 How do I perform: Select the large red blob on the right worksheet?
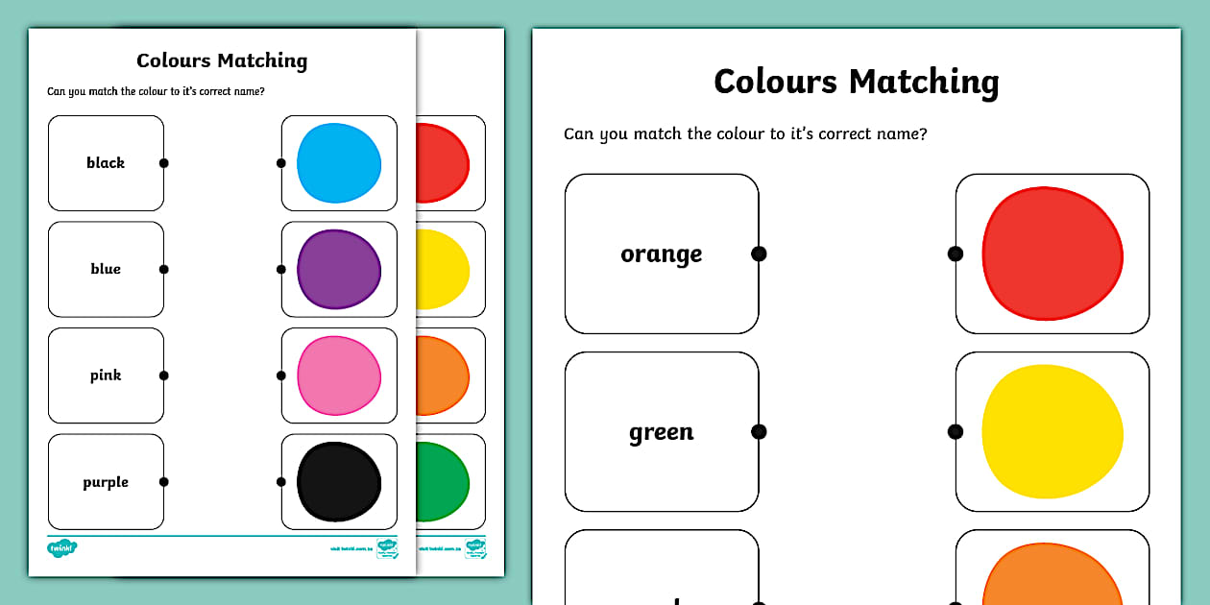pos(1053,254)
